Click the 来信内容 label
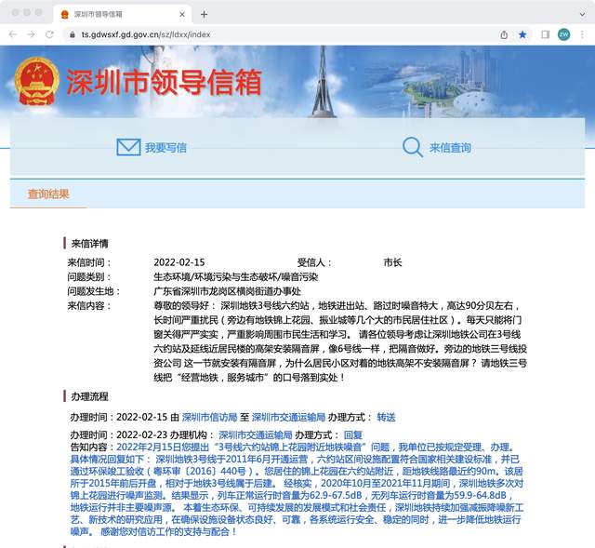Screen dimensions: 595x548 [x=89, y=306]
